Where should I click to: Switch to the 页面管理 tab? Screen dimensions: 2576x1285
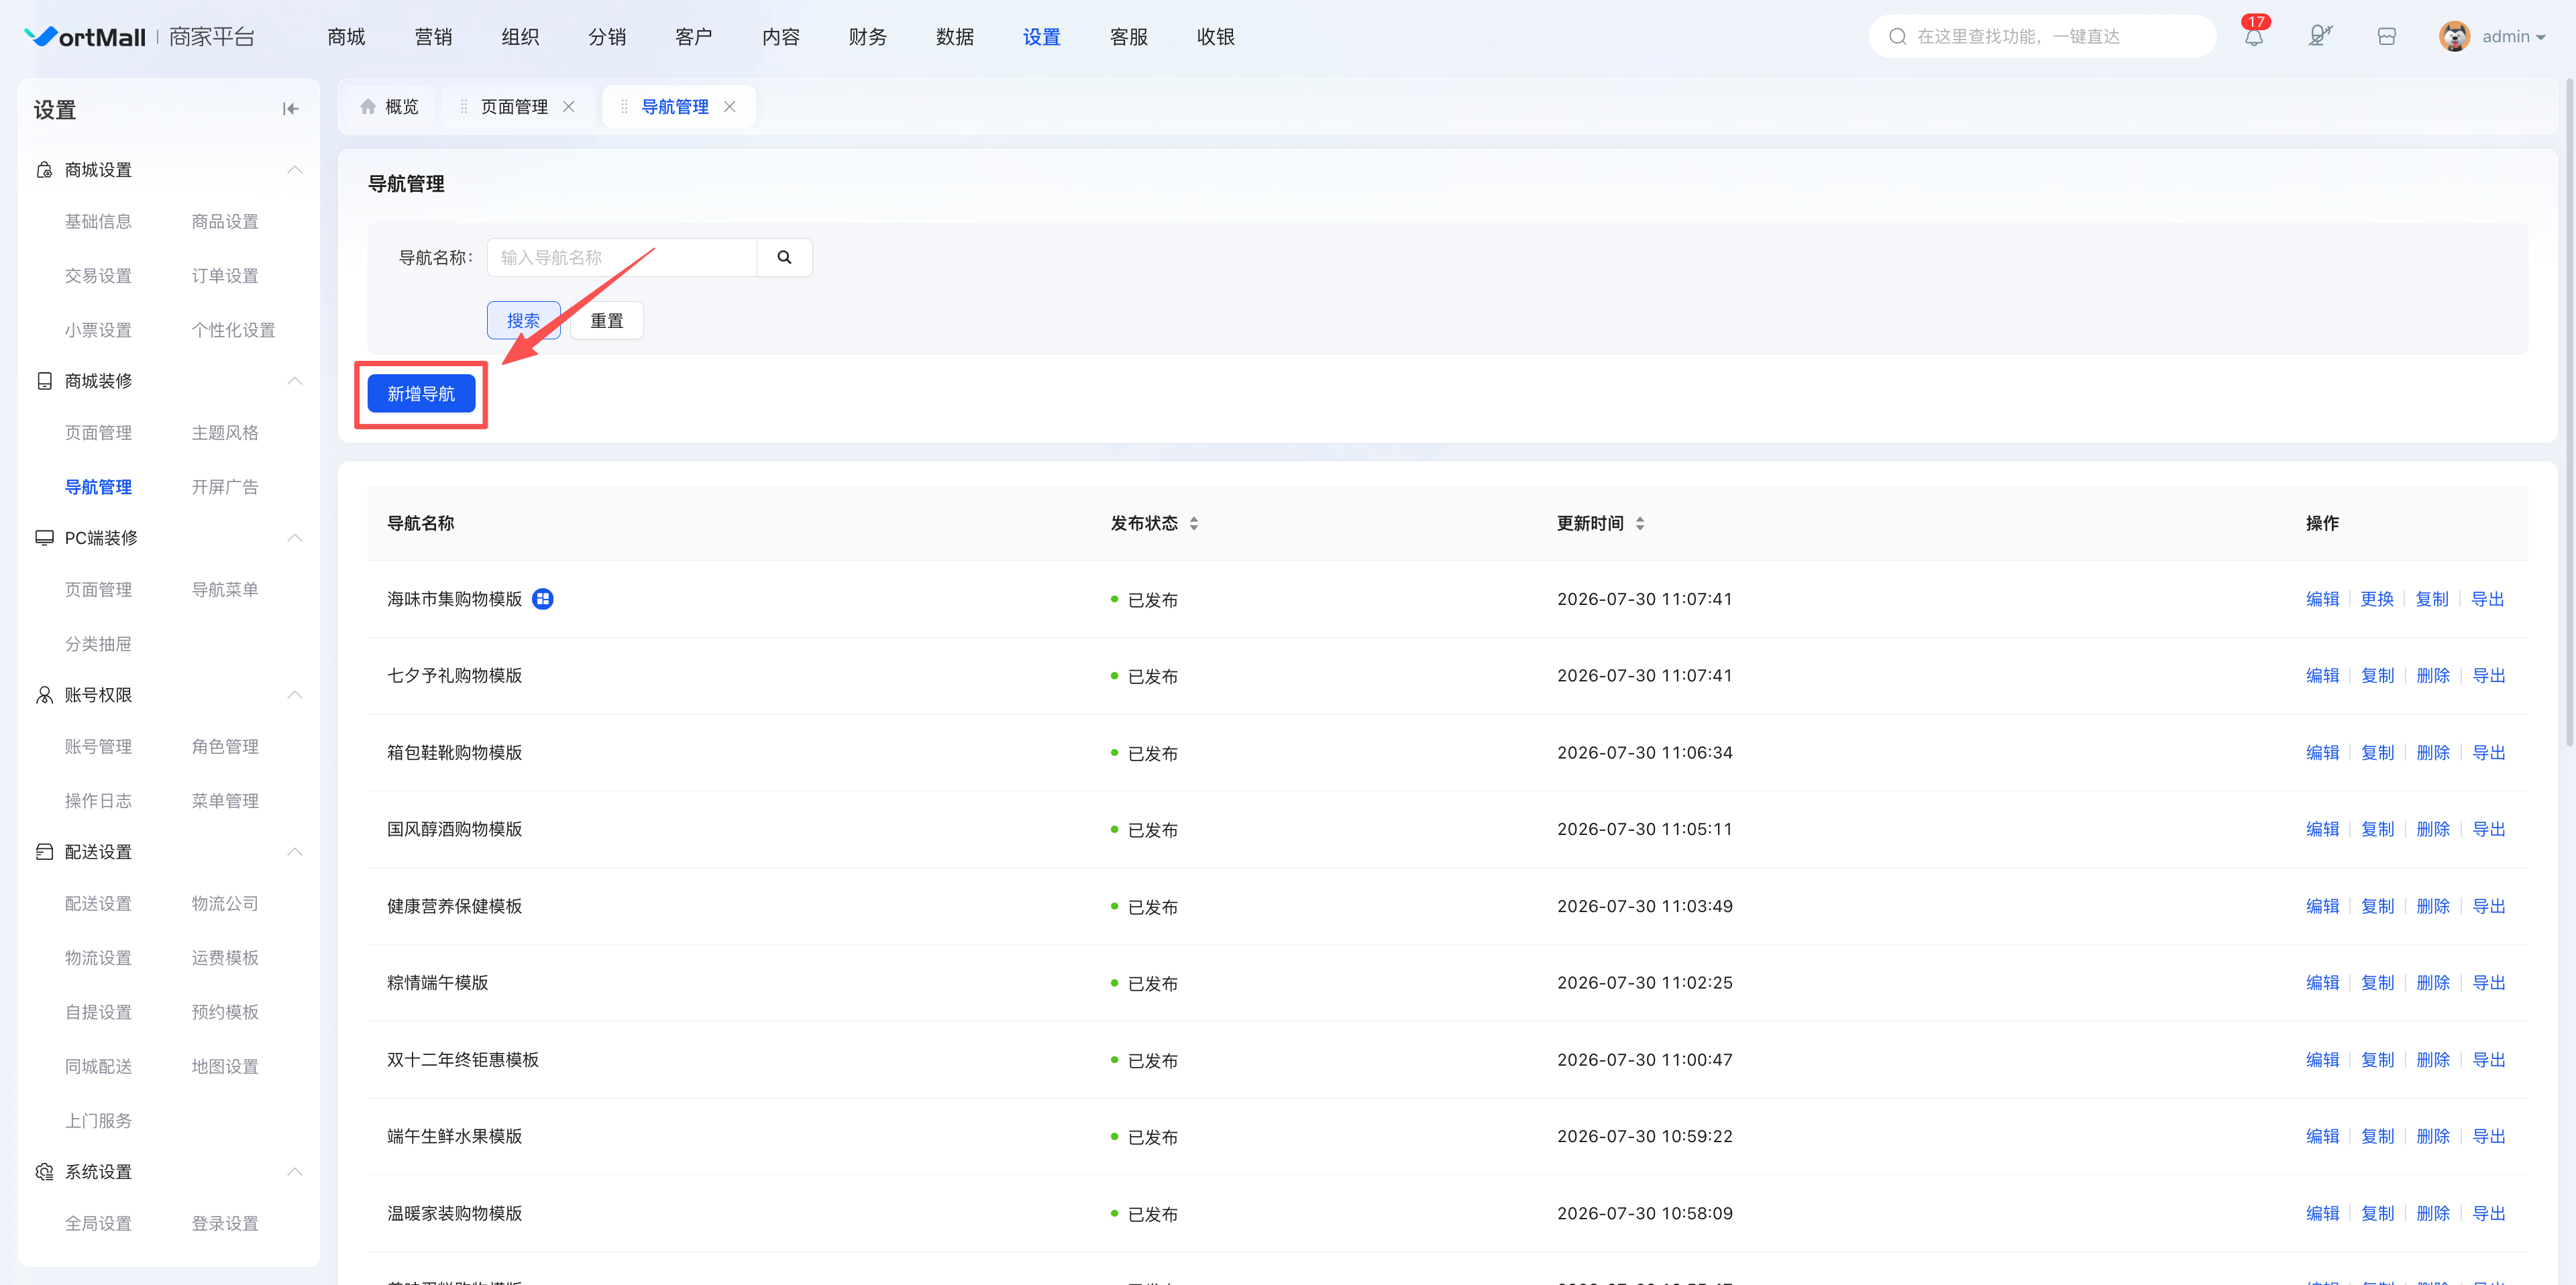point(514,106)
